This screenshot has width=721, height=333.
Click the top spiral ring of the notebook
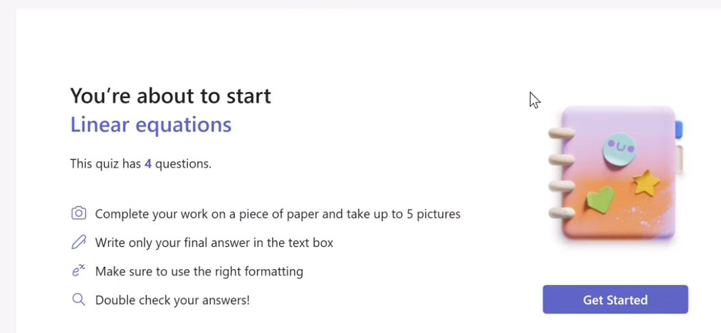pos(562,133)
